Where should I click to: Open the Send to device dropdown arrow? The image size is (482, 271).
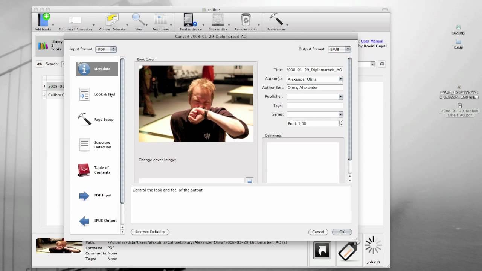(x=204, y=25)
